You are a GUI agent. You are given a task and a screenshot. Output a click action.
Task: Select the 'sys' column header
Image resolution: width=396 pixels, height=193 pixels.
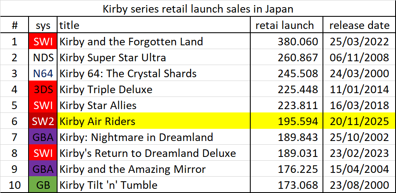pyautogui.click(x=43, y=26)
